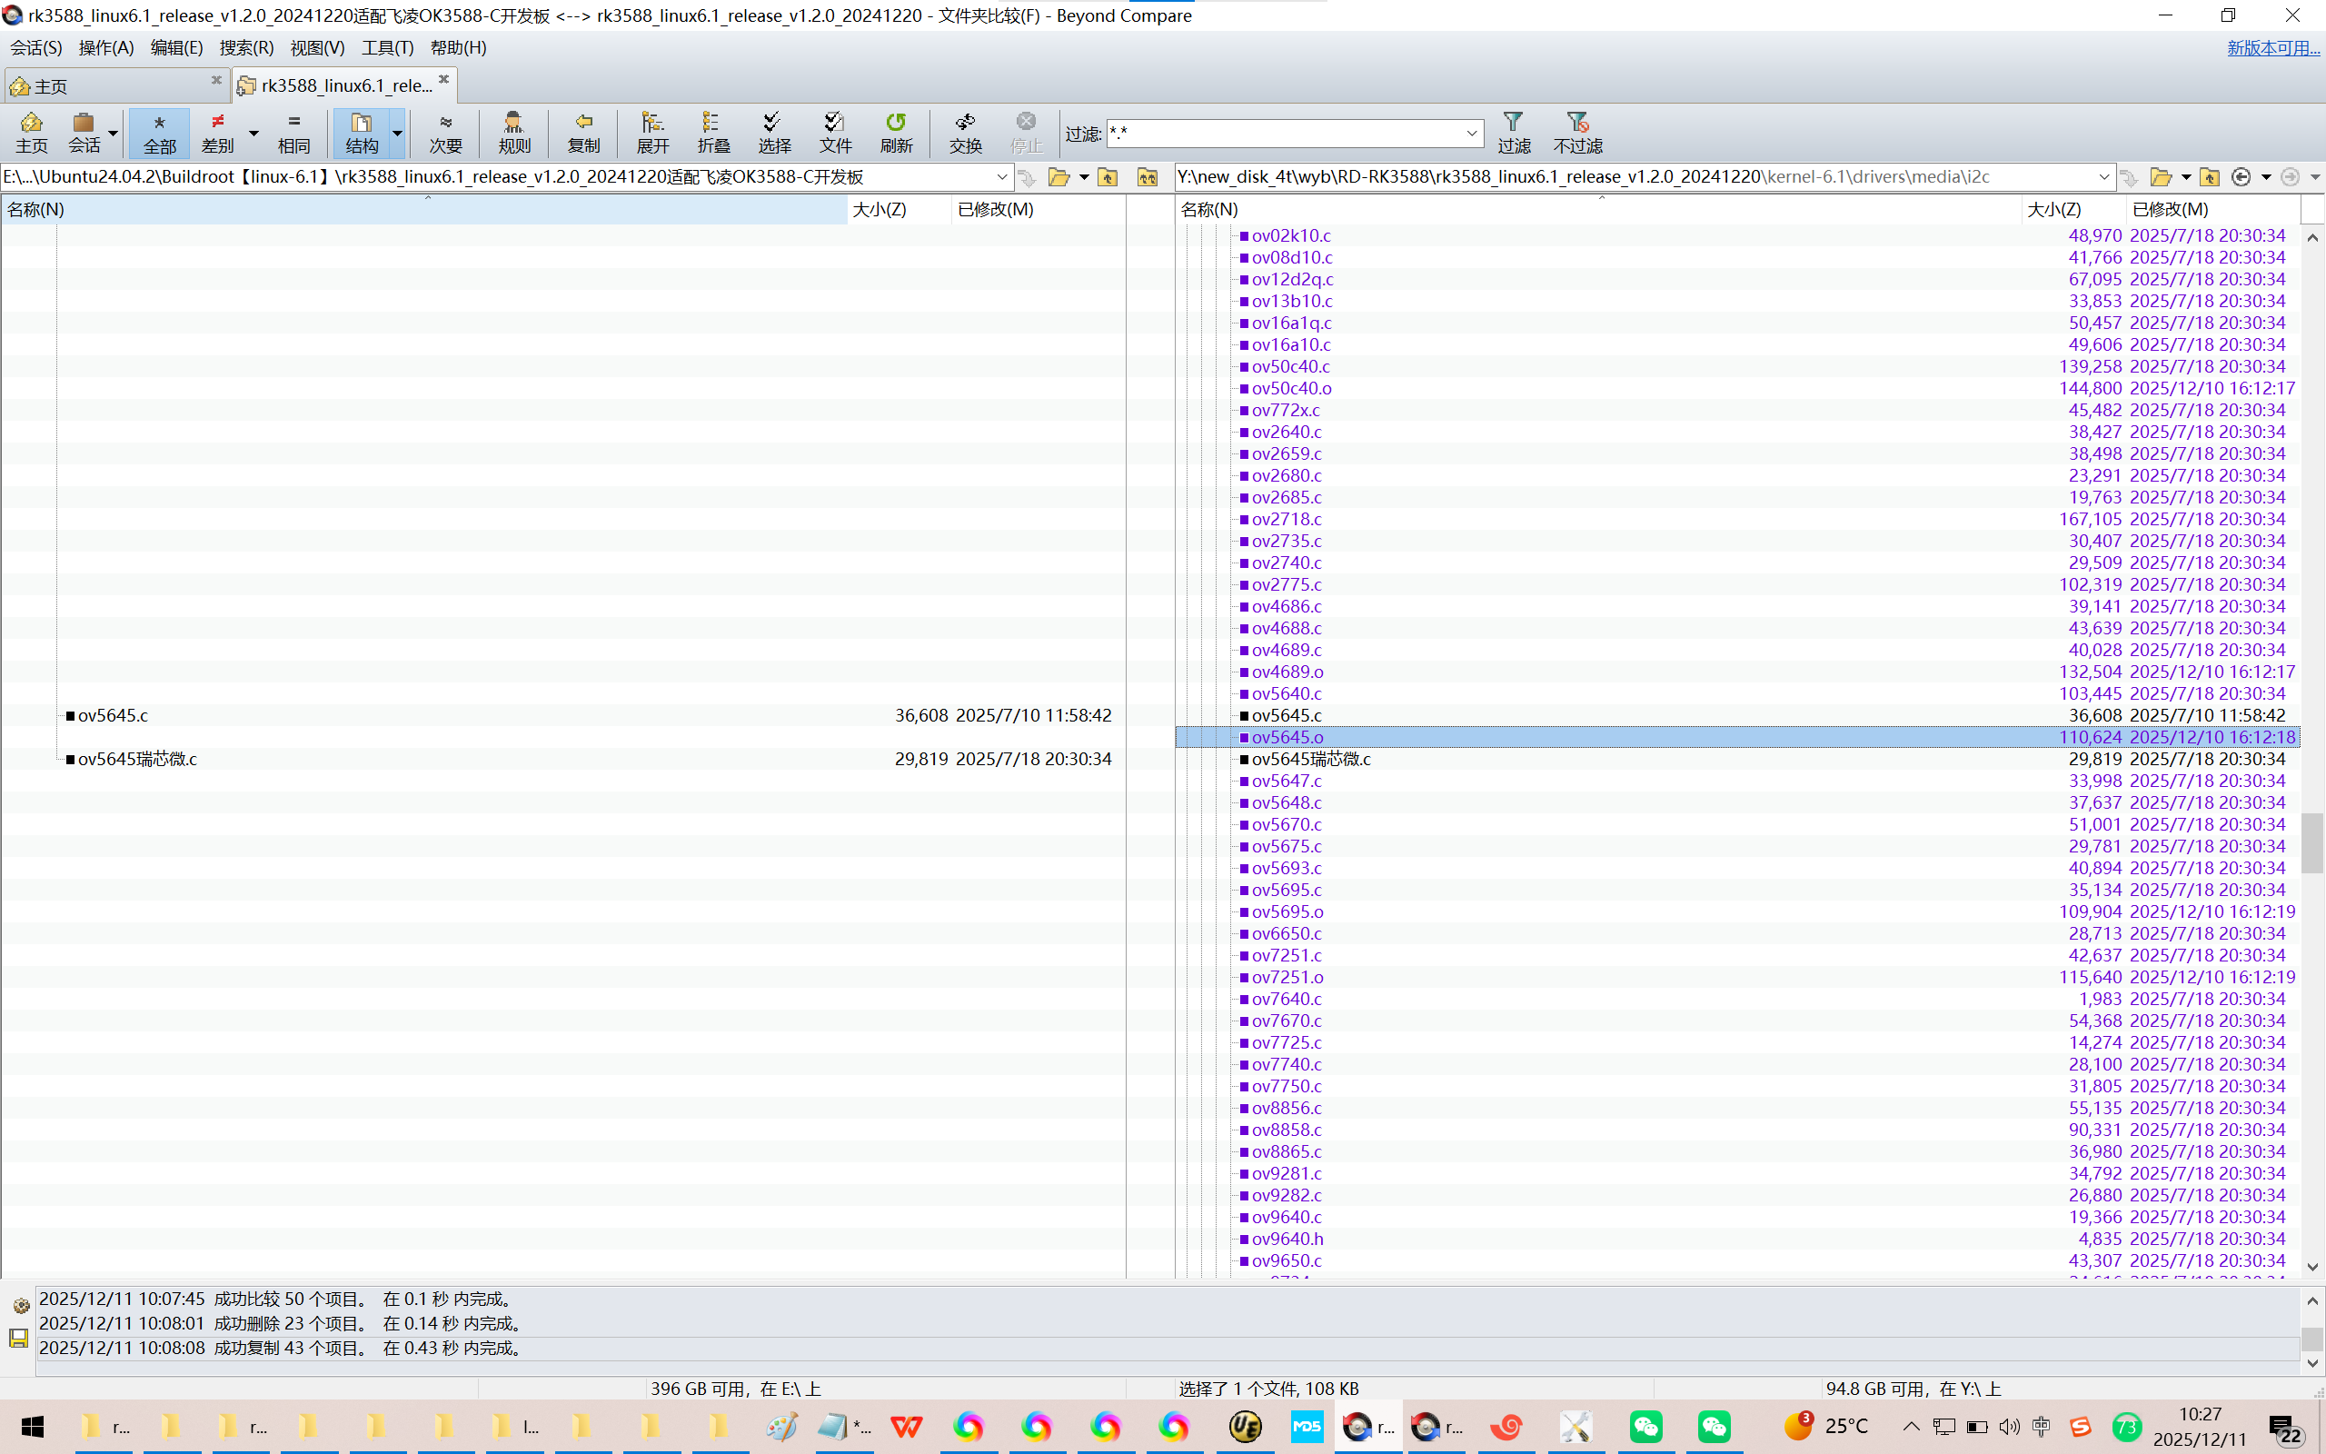This screenshot has height=1454, width=2326.
Task: Expand the left folder path dropdown
Action: pos(1001,177)
